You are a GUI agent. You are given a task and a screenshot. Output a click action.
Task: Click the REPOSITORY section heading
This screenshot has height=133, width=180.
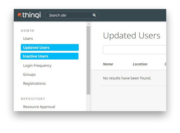(33, 99)
